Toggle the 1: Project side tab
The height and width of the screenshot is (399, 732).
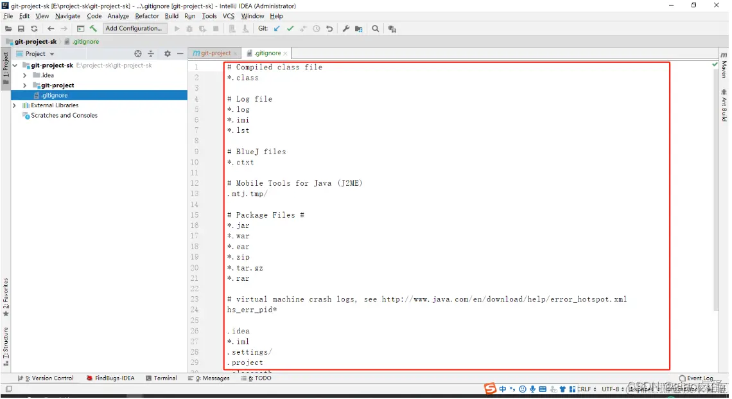tap(6, 68)
